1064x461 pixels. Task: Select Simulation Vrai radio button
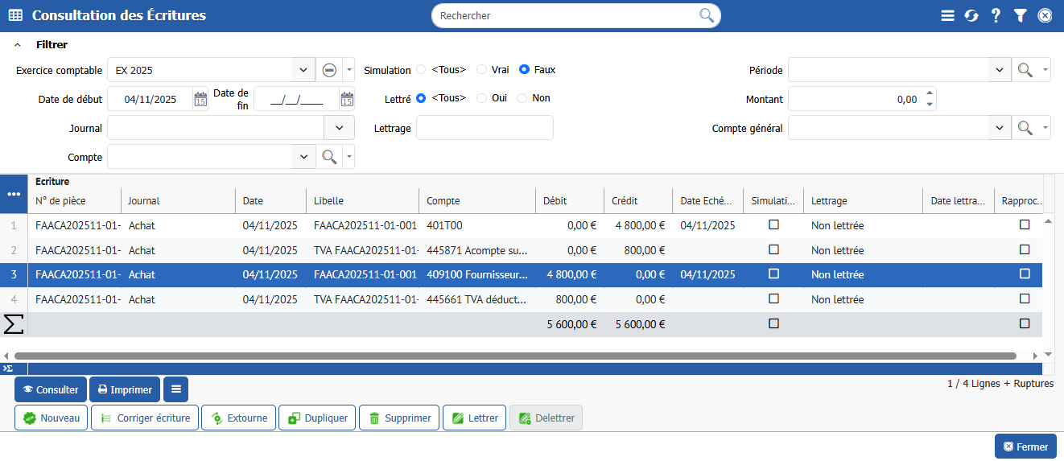coord(482,70)
